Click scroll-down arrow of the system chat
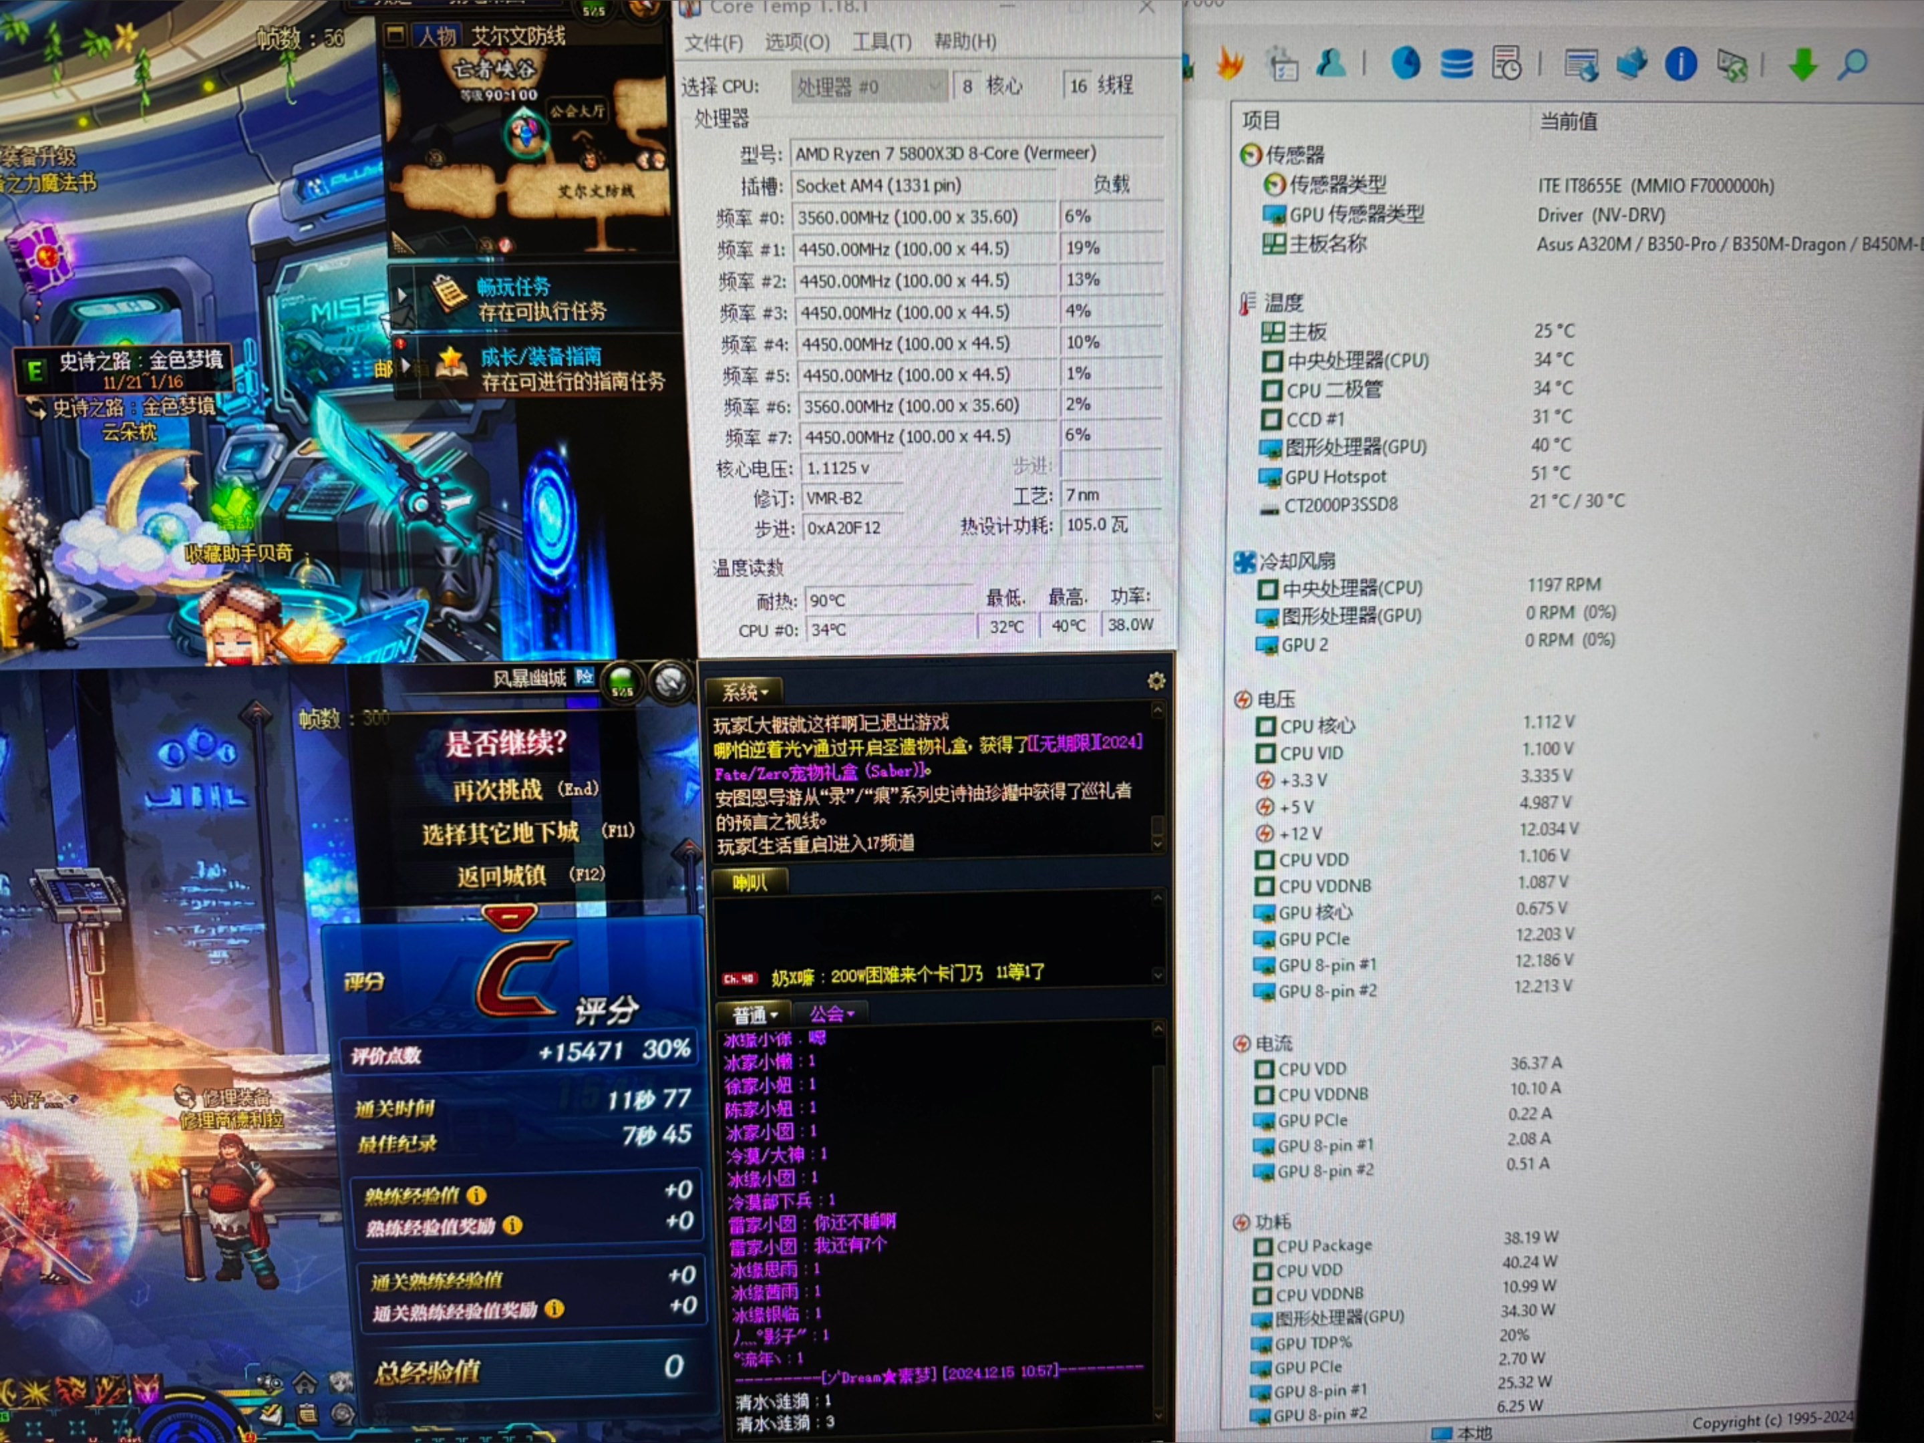The height and width of the screenshot is (1443, 1924). tap(1158, 844)
